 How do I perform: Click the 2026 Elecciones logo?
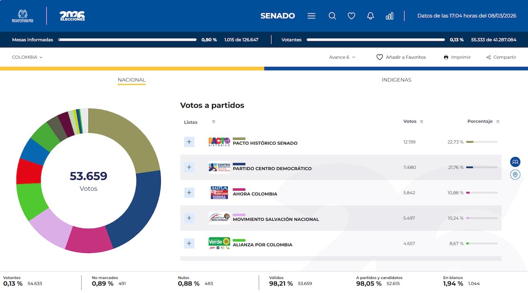click(71, 16)
